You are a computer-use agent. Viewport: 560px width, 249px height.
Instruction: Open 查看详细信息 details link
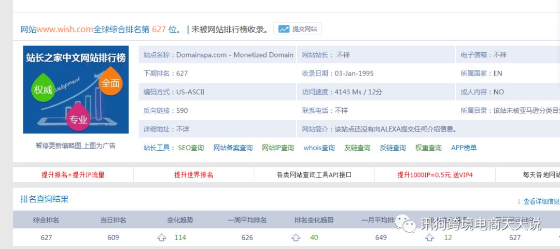click(541, 201)
